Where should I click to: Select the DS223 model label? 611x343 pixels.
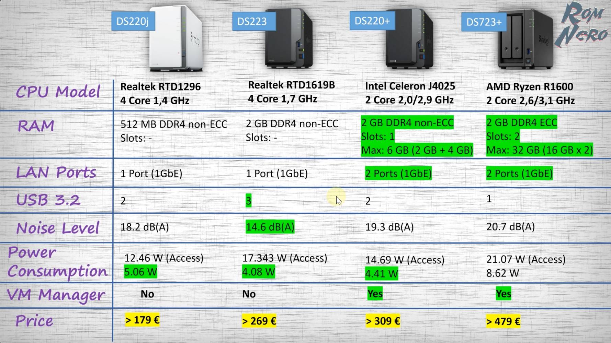coord(254,21)
